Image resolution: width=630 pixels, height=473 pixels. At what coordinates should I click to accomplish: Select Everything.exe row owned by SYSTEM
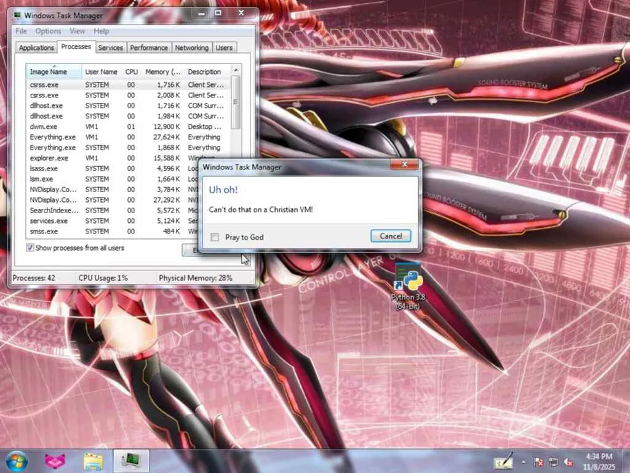point(129,148)
